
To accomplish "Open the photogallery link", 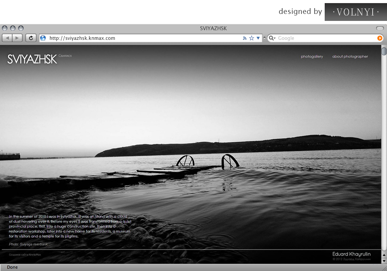I will (x=312, y=57).
